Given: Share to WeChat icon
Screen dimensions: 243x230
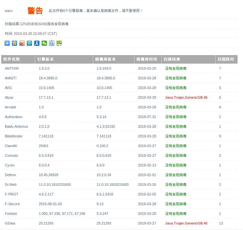Looking at the screenshot, I should click(x=44, y=43).
